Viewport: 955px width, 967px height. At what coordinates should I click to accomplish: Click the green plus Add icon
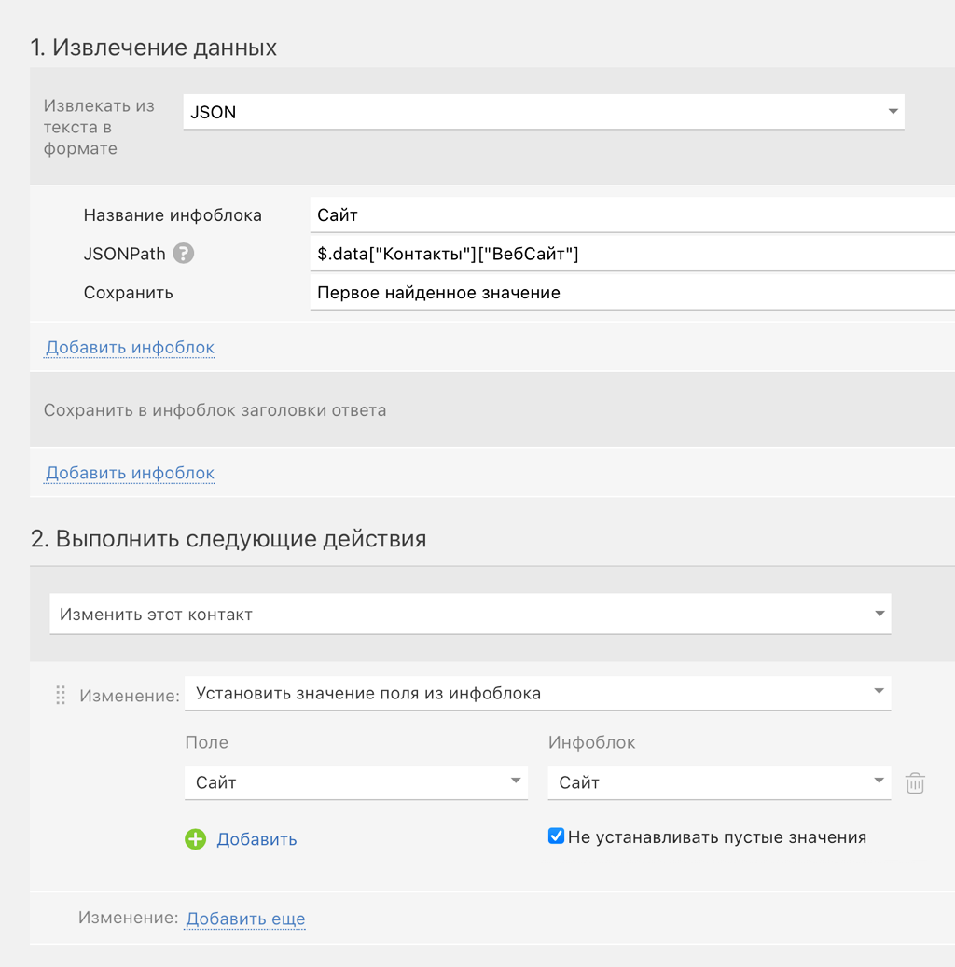(195, 839)
